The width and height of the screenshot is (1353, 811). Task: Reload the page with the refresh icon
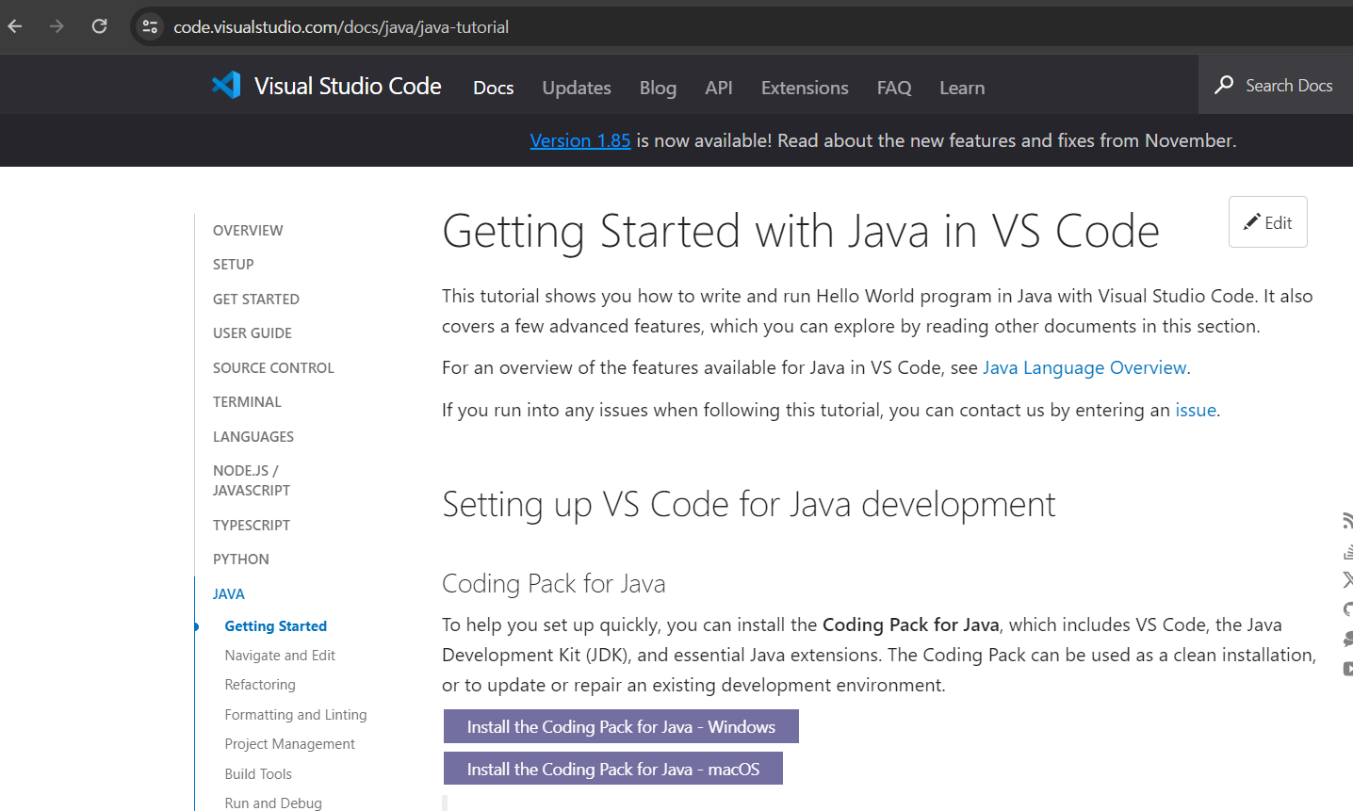[99, 26]
